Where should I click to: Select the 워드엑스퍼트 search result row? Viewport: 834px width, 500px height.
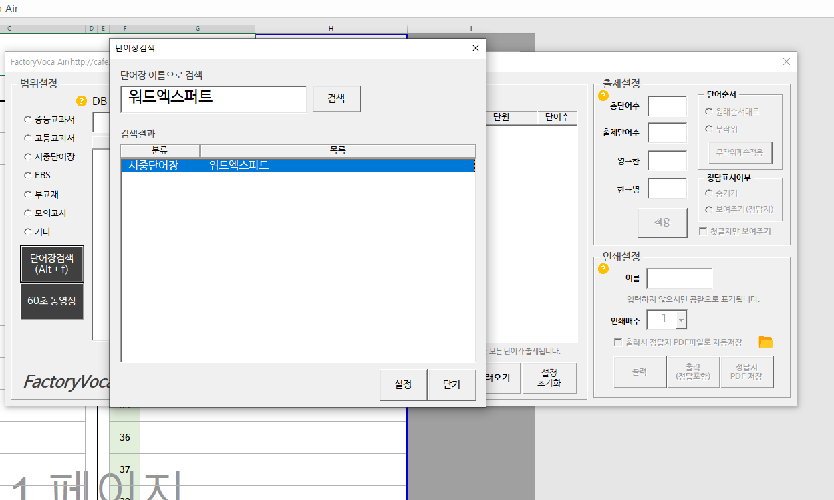(x=298, y=165)
